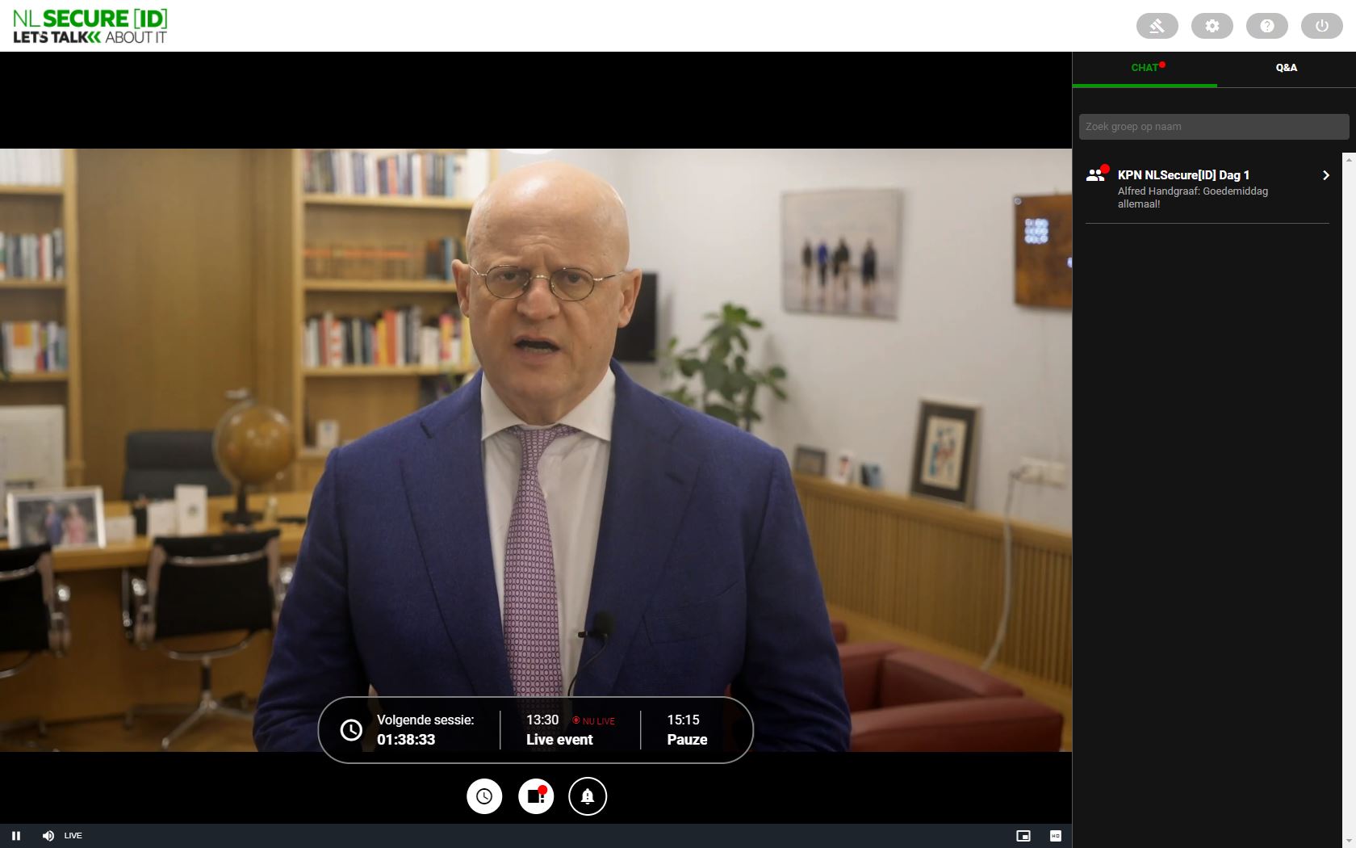Image resolution: width=1356 pixels, height=848 pixels.
Task: Jump to the LIVE indicator in player bar
Action: [73, 836]
